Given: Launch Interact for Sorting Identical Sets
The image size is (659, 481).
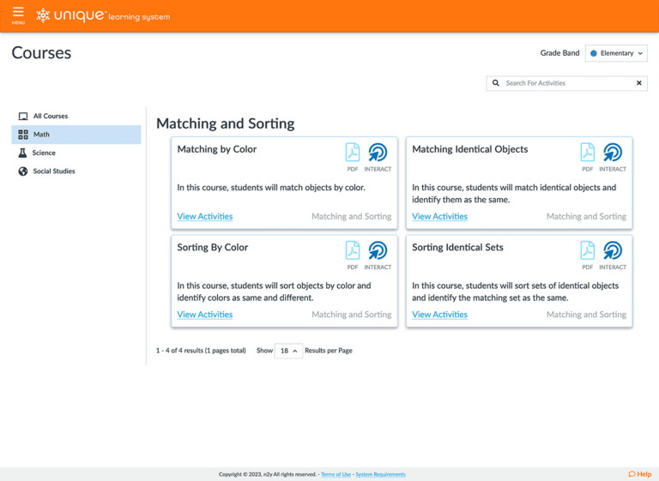Looking at the screenshot, I should (613, 252).
